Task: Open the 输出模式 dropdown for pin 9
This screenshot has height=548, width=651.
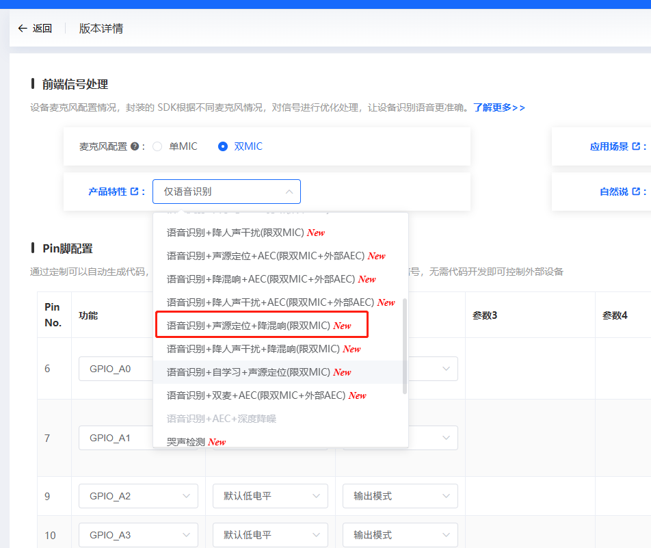Action: 400,495
